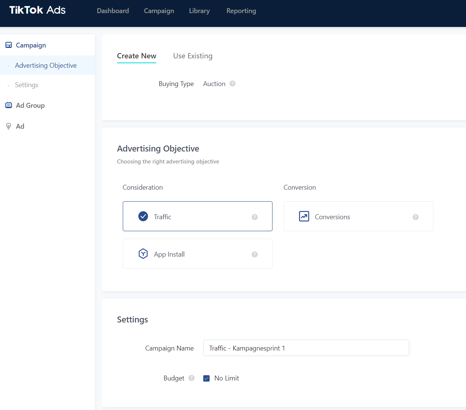Click 'Choosing the right advertising objective' text
The image size is (466, 410).
tap(168, 162)
